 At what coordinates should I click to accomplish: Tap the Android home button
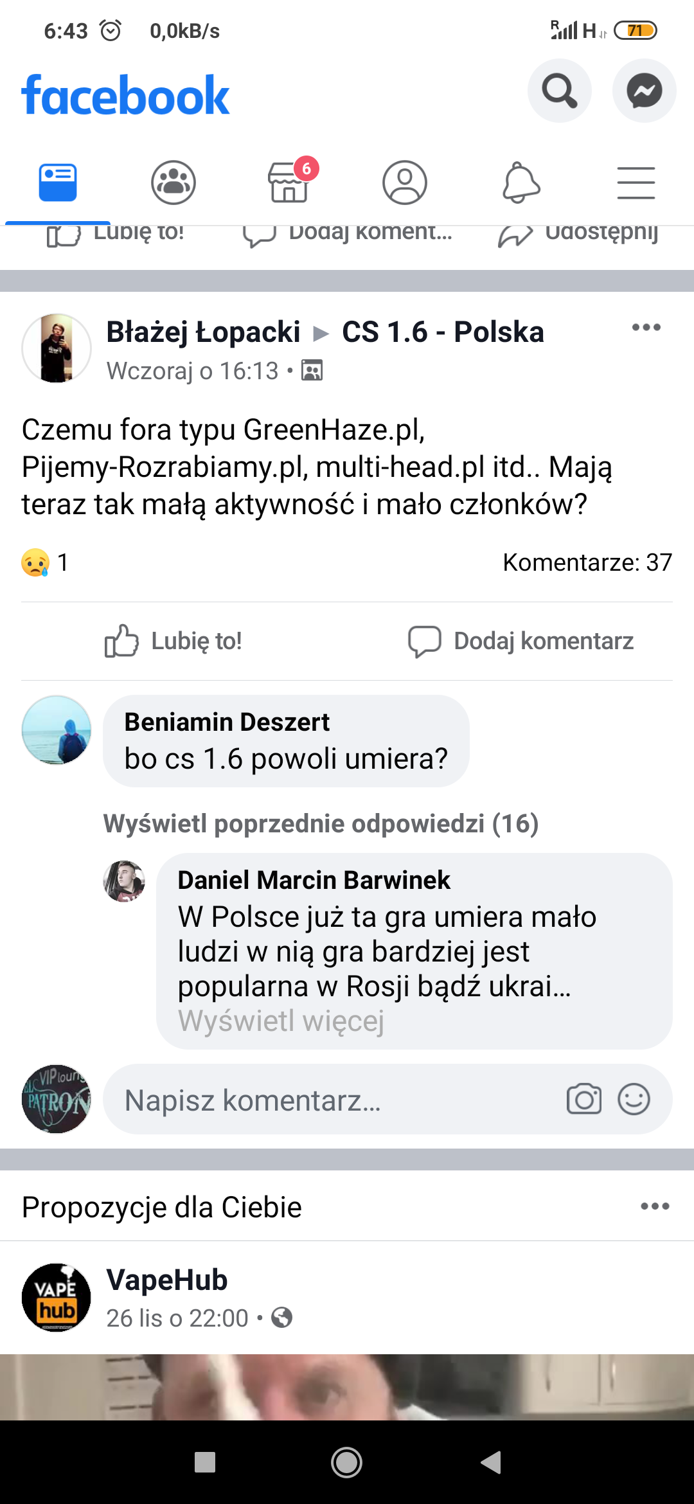click(346, 1463)
